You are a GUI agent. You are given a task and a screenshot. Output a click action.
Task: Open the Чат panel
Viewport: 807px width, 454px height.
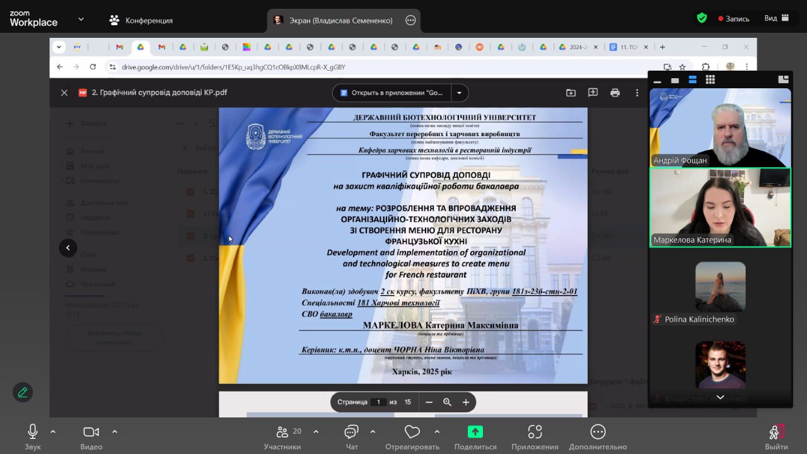tap(351, 437)
